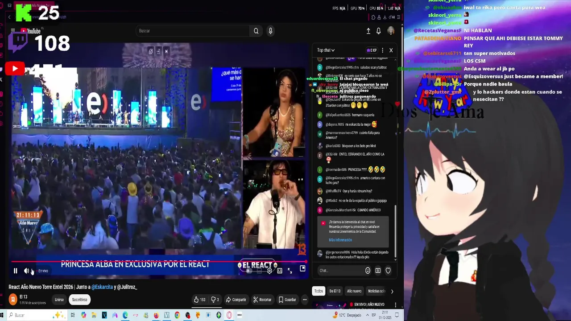Focus the YouTube Buscar search field
This screenshot has width=571, height=321.
pyautogui.click(x=193, y=31)
